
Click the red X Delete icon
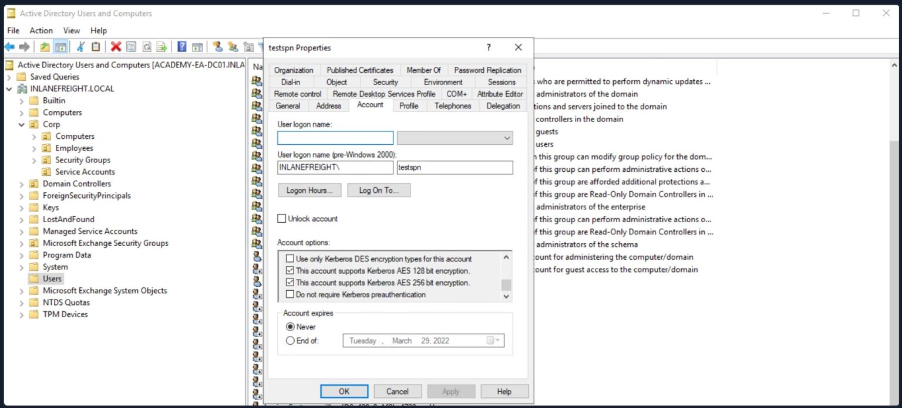(116, 47)
